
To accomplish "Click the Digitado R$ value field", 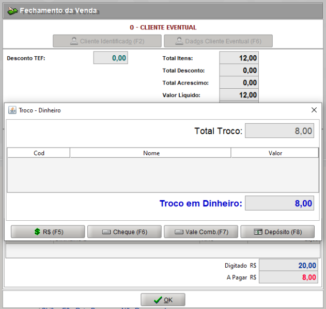I will coord(288,266).
